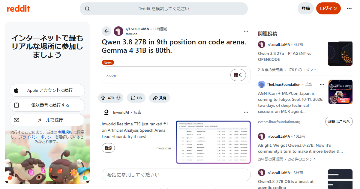360x189 pixels.
Task: Open r/LocalLLaMA community link on main post
Action: [x=137, y=29]
